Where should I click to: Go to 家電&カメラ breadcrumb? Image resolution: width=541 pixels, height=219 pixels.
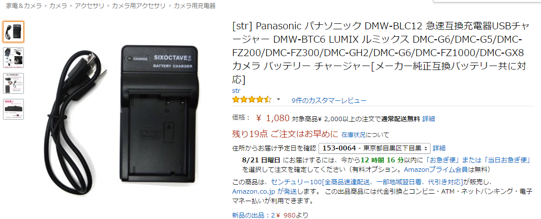[x=24, y=6]
